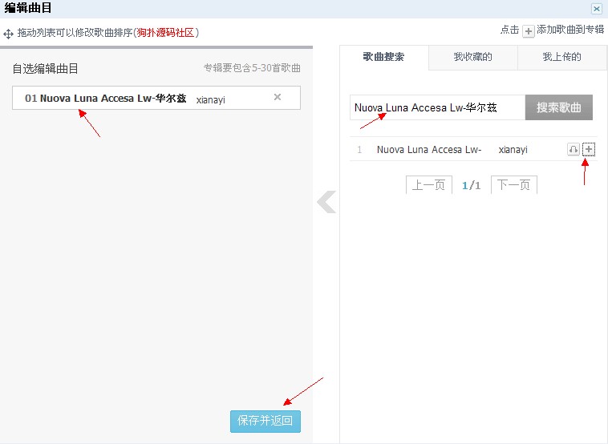
Task: Click the 专辑要包含5-30首歌曲 hint
Action: 252,68
